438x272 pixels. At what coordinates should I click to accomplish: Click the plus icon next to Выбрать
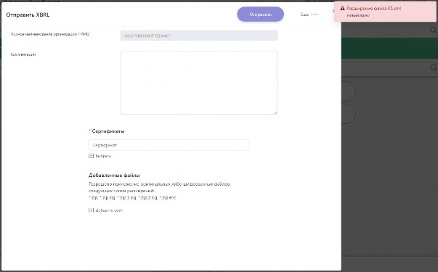91,156
